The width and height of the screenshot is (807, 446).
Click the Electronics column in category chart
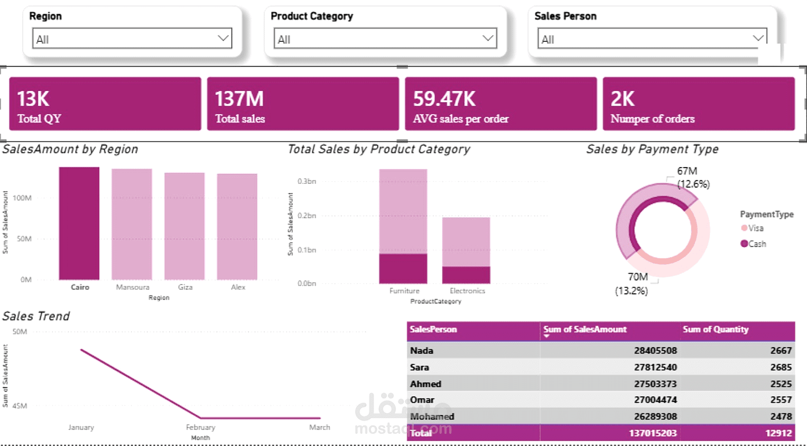tap(466, 250)
